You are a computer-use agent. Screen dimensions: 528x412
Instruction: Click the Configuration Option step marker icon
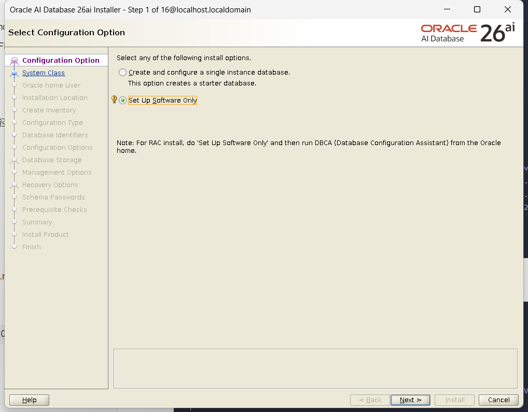pos(14,61)
